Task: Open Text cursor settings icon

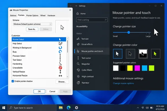Action: coord(78,58)
